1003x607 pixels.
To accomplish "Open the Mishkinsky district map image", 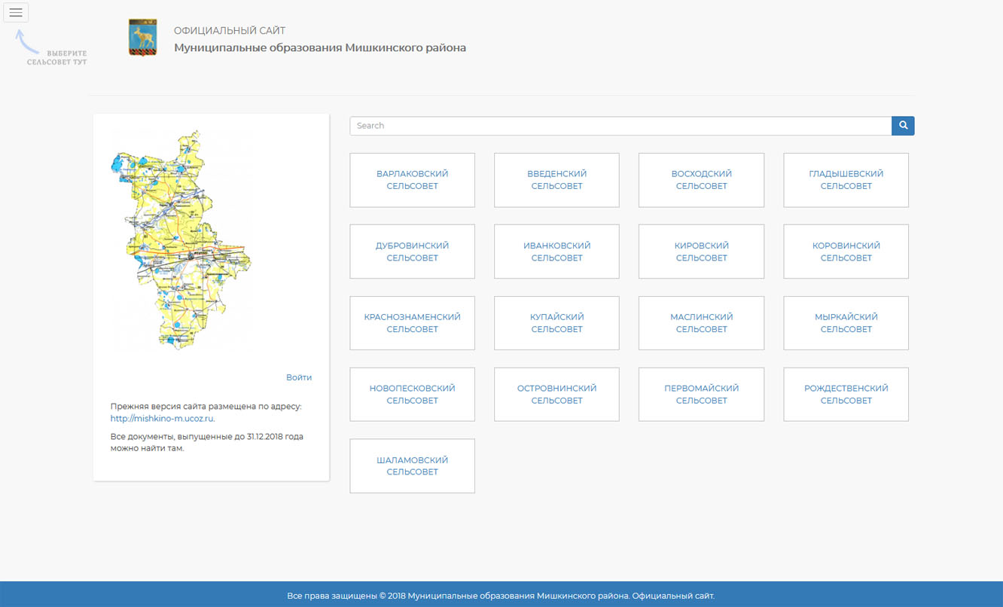I will [181, 239].
